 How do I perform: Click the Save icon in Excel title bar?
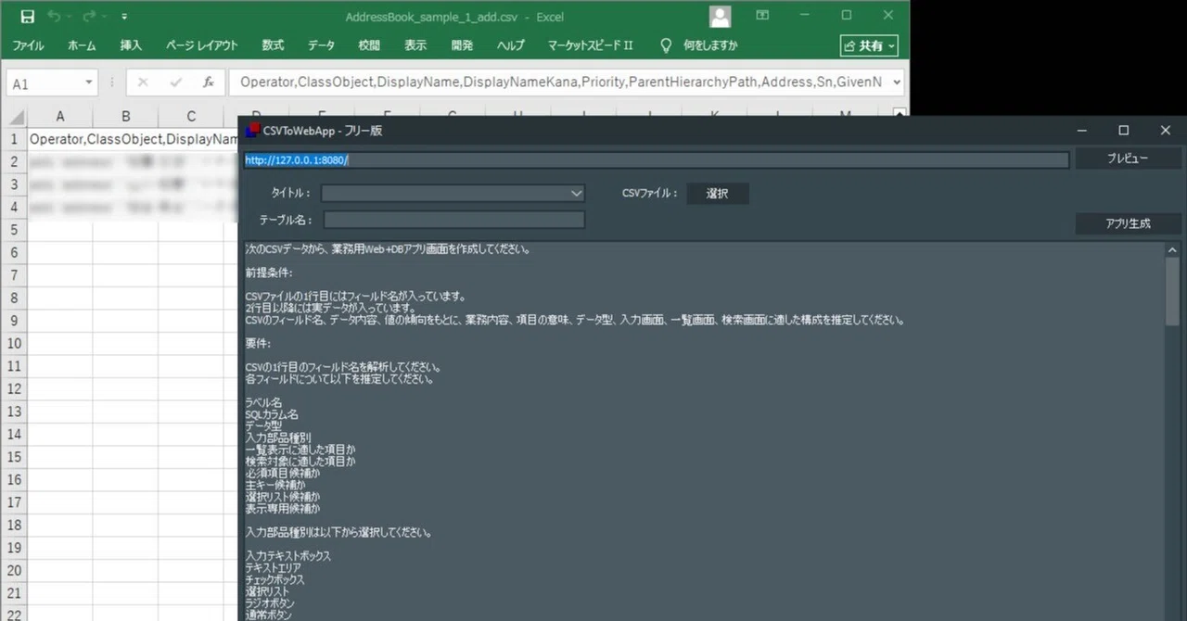point(27,17)
